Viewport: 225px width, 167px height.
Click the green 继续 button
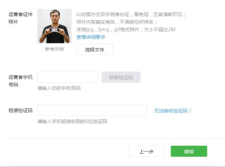[x=189, y=151]
